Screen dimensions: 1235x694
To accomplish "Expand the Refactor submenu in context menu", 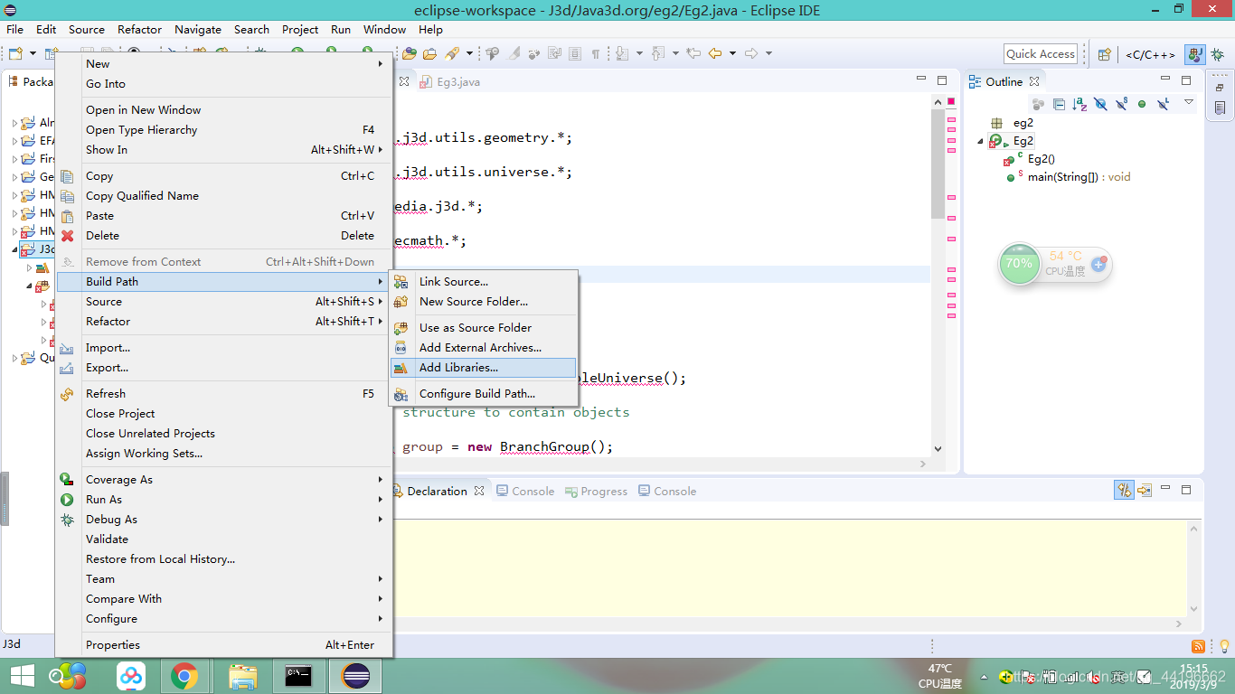I will pyautogui.click(x=224, y=322).
